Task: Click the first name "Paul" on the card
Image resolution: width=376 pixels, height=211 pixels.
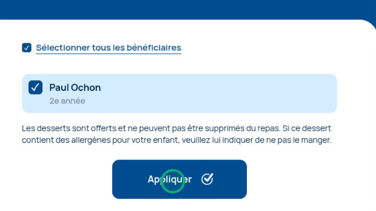Action: click(59, 88)
